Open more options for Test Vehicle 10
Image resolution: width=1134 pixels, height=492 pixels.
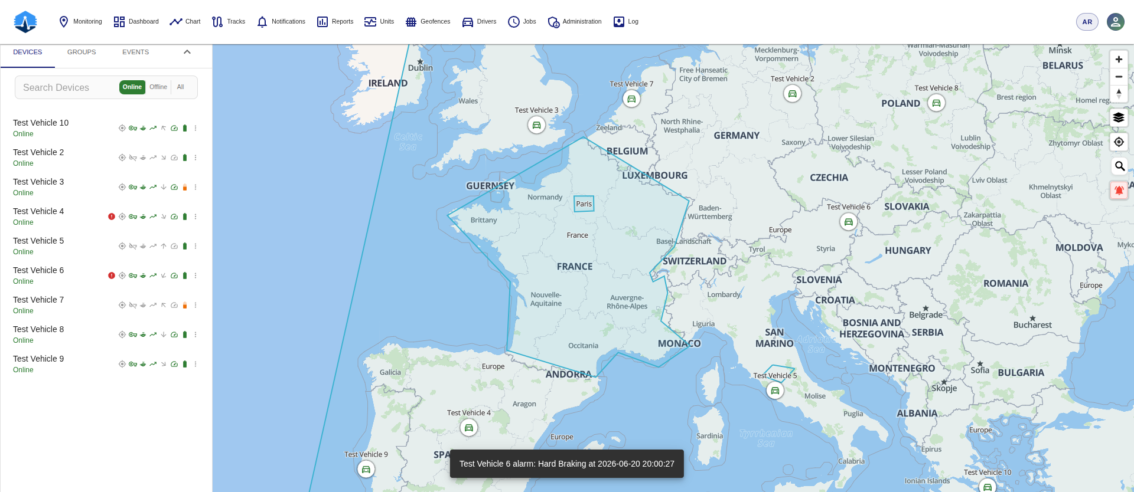point(195,128)
